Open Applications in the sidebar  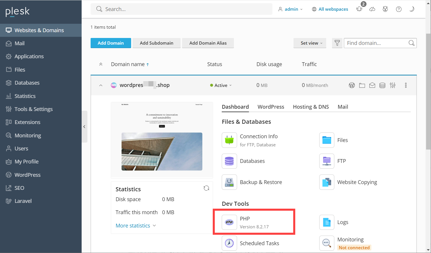click(41, 56)
